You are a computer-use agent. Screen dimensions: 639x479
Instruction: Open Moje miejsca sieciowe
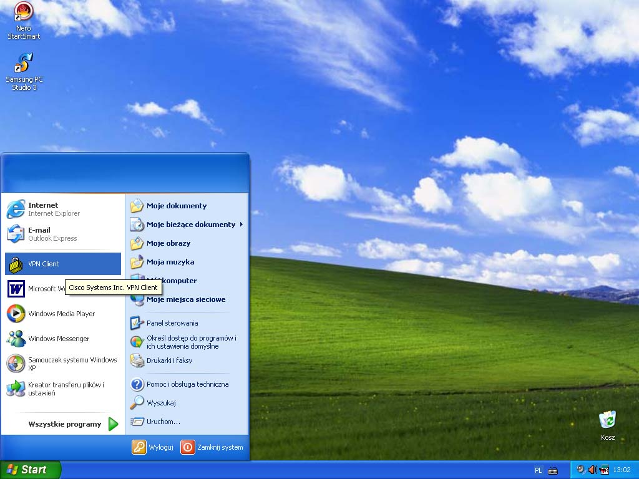pos(186,299)
